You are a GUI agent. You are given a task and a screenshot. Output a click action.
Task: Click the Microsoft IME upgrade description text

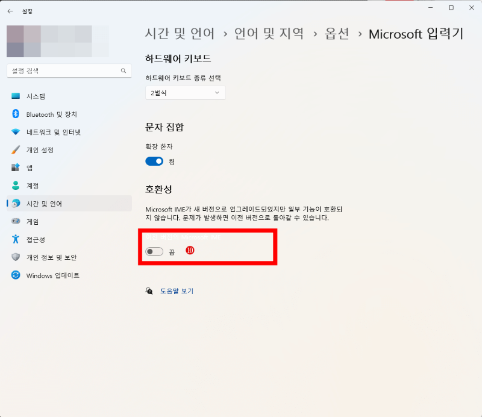(244, 213)
